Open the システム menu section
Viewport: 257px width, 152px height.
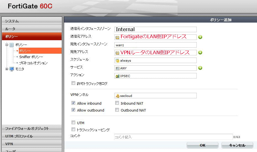coord(32,21)
